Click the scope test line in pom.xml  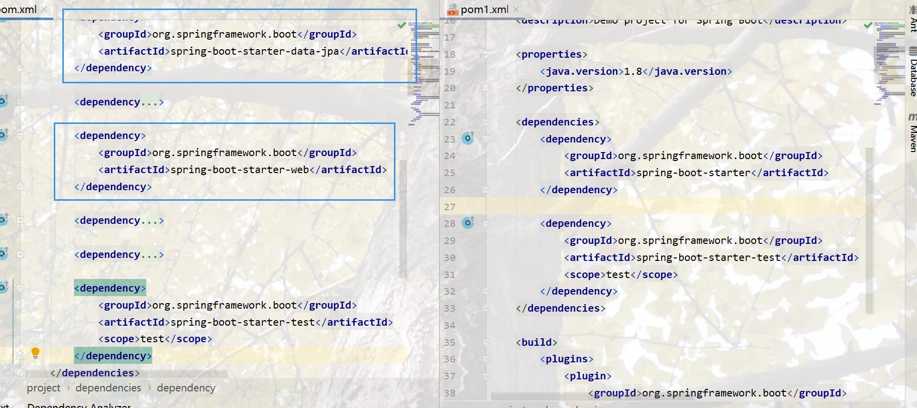155,339
